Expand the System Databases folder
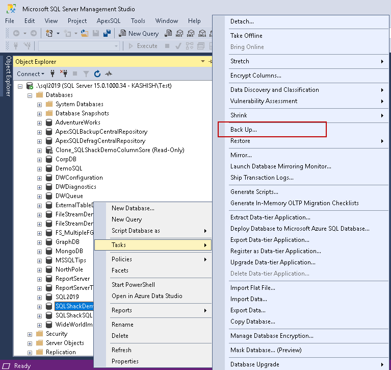The height and width of the screenshot is (370, 391). pyautogui.click(x=39, y=105)
